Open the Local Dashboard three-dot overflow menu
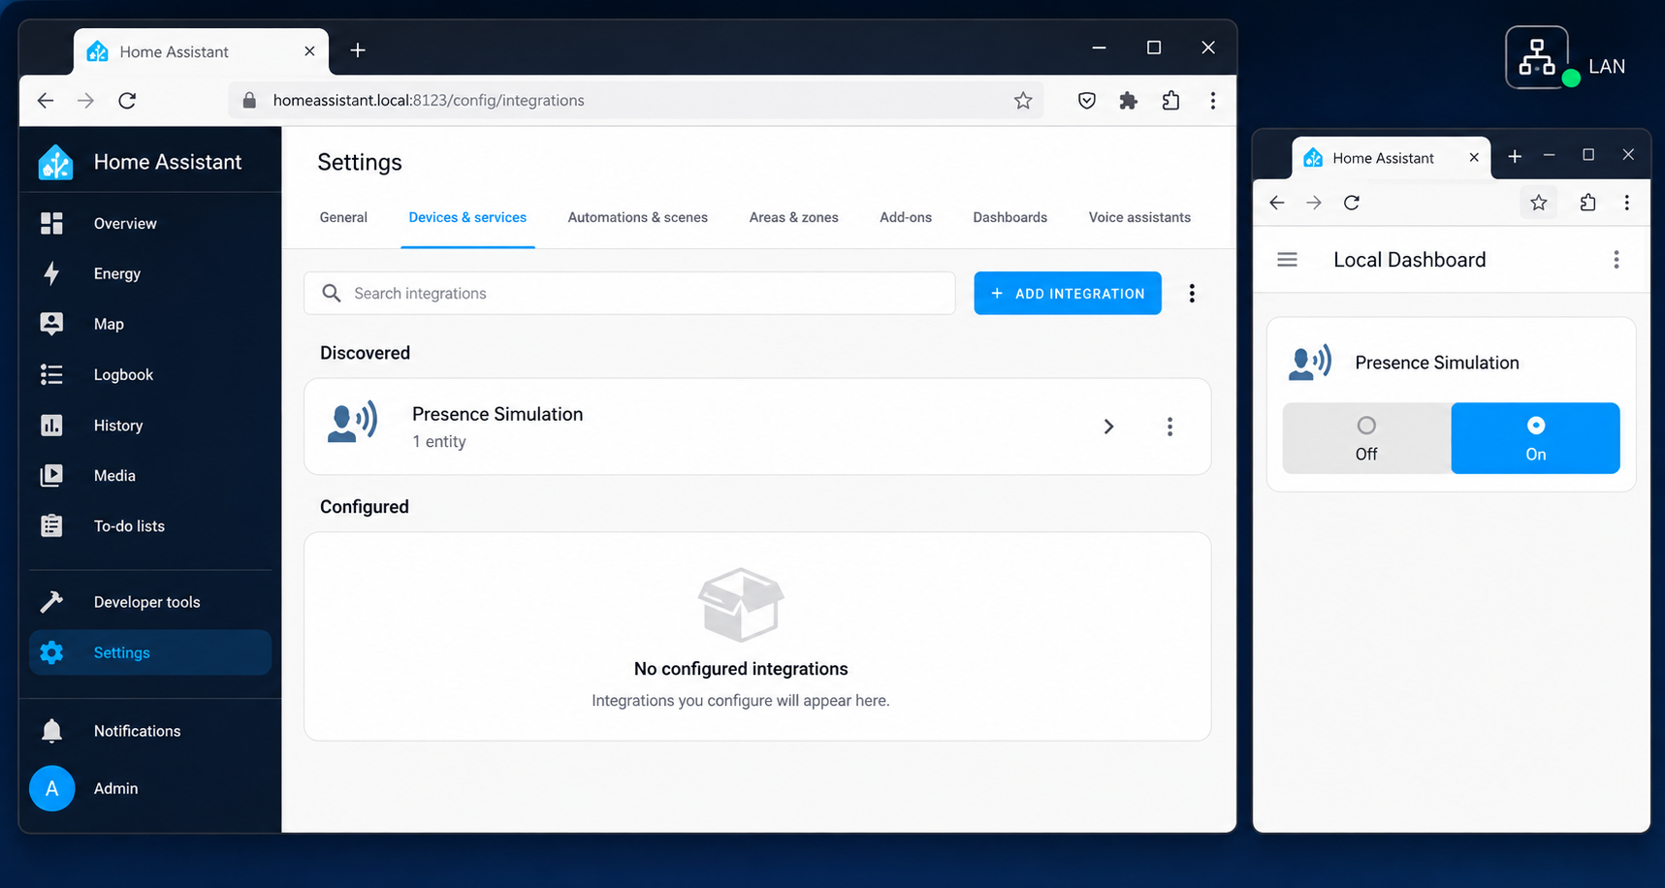Viewport: 1665px width, 888px height. coord(1616,260)
